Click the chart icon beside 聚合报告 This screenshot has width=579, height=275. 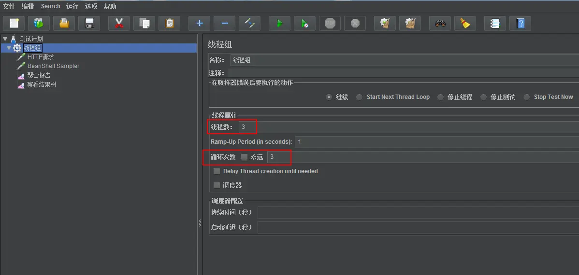(x=21, y=76)
